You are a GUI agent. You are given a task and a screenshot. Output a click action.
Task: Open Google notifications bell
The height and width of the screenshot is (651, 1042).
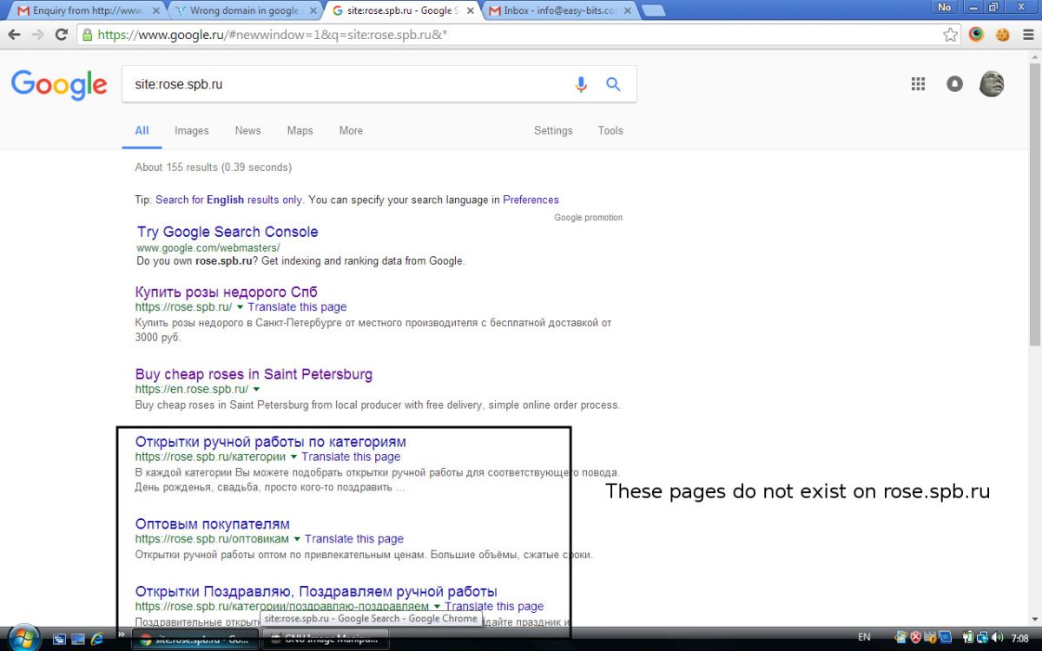955,84
